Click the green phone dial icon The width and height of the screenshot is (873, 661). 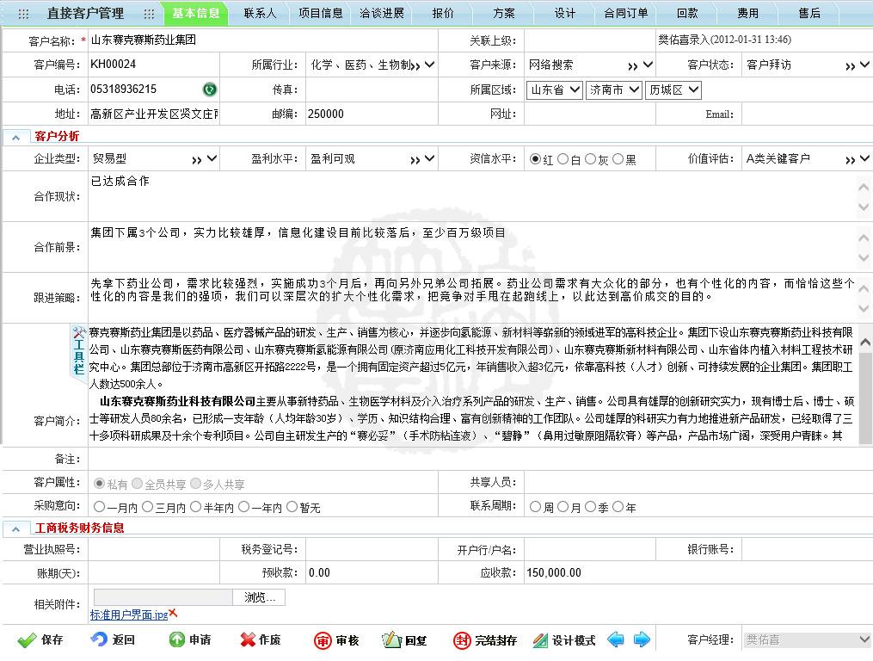pyautogui.click(x=210, y=90)
